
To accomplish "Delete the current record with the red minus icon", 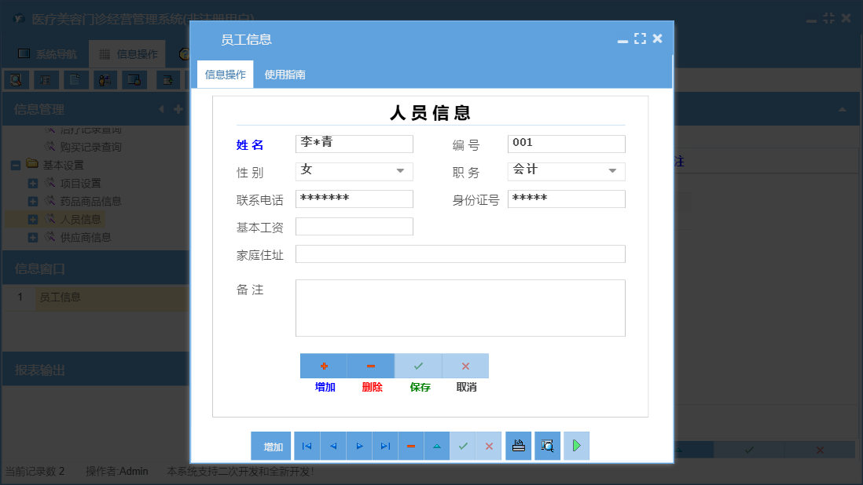I will coord(411,445).
